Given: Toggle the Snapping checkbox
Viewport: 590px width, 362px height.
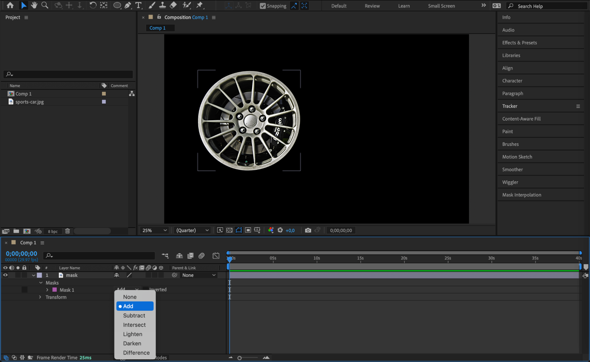Looking at the screenshot, I should [x=263, y=6].
